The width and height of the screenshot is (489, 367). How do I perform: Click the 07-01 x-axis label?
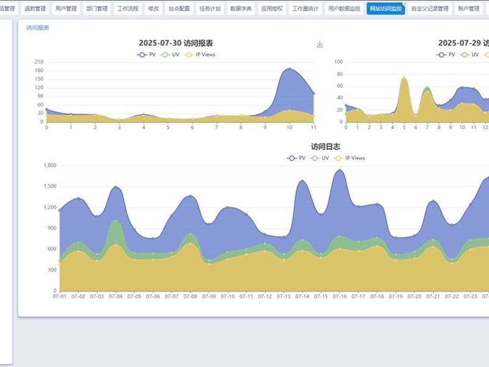59,297
